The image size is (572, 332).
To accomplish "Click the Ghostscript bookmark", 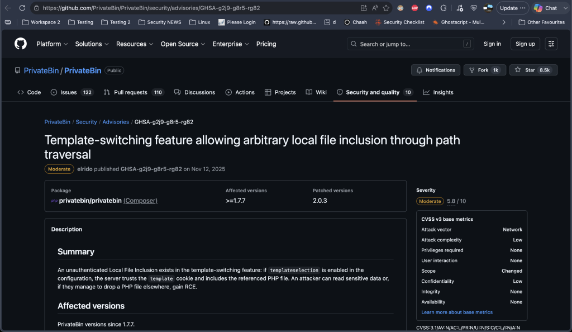I will pyautogui.click(x=459, y=22).
